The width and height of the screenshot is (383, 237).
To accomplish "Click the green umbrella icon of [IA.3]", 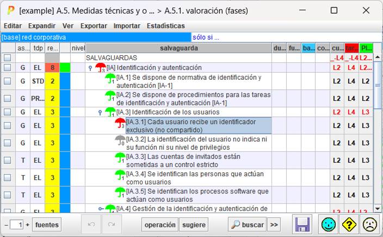I will pyautogui.click(x=110, y=112).
